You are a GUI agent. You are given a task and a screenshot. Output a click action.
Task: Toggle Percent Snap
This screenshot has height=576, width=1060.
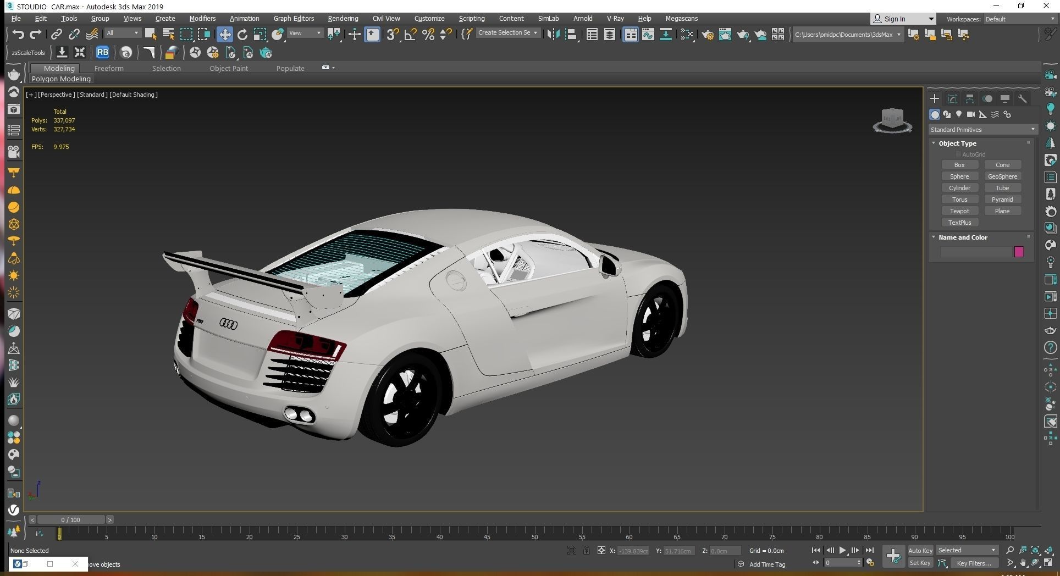pos(428,35)
